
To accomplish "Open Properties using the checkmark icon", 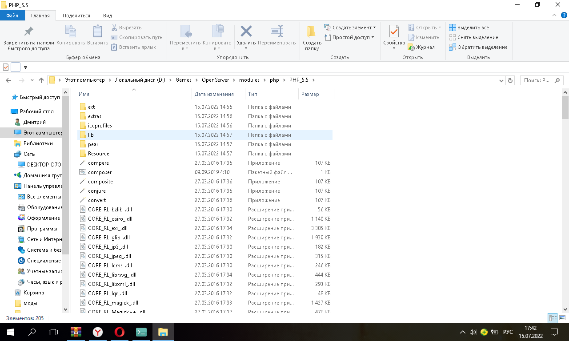I will coord(394,32).
